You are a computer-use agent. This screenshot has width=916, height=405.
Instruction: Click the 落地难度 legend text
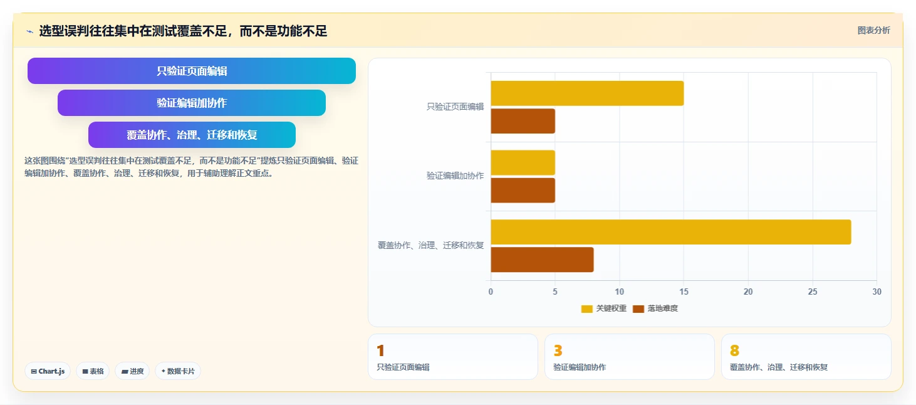click(x=663, y=308)
